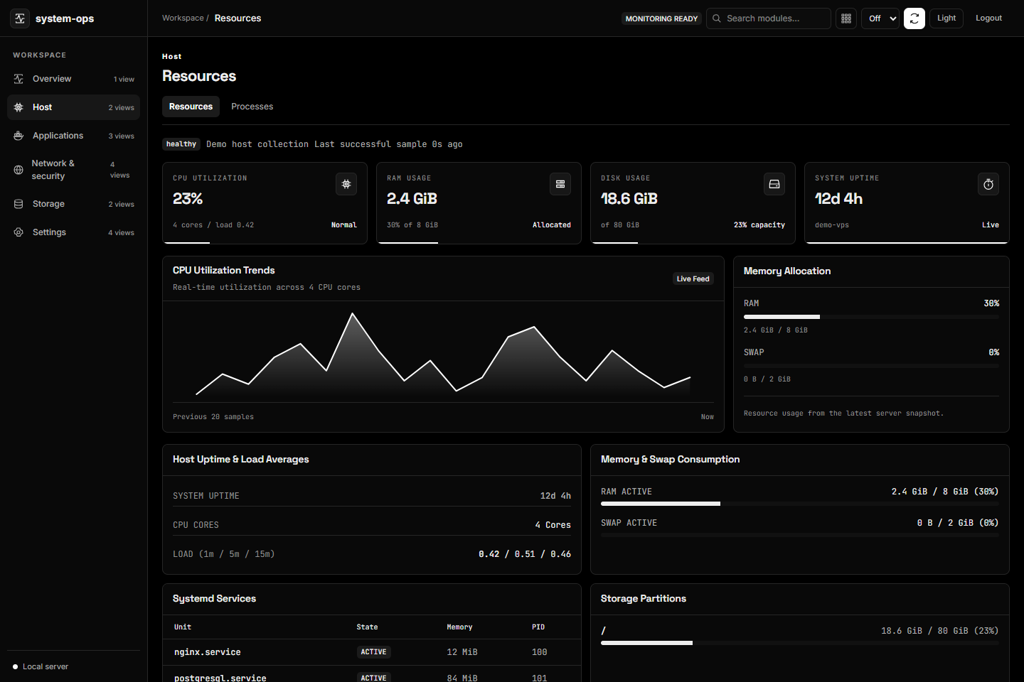
Task: Click the Settings gear icon in sidebar
Action: click(x=18, y=232)
